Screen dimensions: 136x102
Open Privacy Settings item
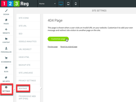pyautogui.click(x=28, y=80)
